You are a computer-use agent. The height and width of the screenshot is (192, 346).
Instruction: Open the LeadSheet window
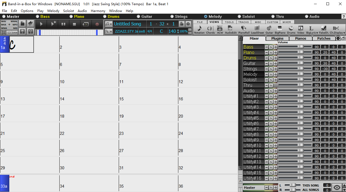(x=257, y=30)
